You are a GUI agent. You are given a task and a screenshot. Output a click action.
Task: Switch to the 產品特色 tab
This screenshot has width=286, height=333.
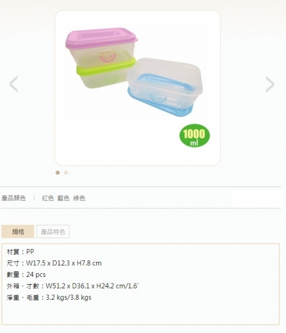pos(53,231)
